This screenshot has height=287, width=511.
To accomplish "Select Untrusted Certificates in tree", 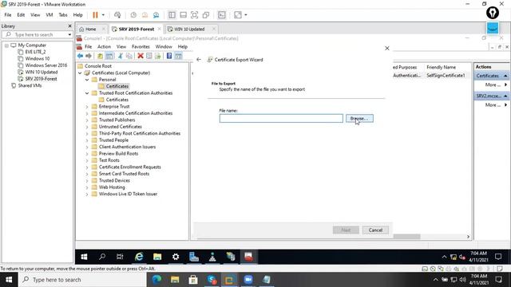I will (121, 127).
